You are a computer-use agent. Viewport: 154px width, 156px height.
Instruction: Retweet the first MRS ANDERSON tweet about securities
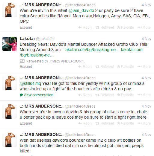(x=105, y=27)
